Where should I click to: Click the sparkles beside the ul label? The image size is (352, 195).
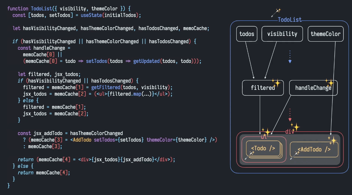click(x=266, y=132)
